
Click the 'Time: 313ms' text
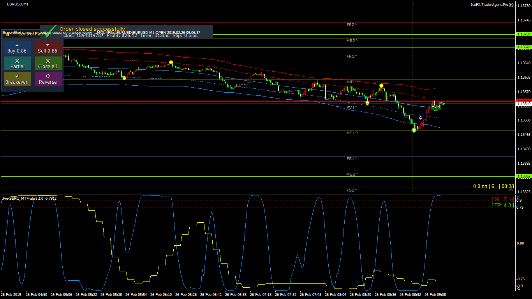tap(155, 35)
